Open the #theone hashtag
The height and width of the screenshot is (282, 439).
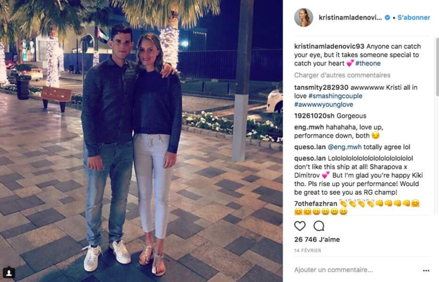click(x=368, y=63)
